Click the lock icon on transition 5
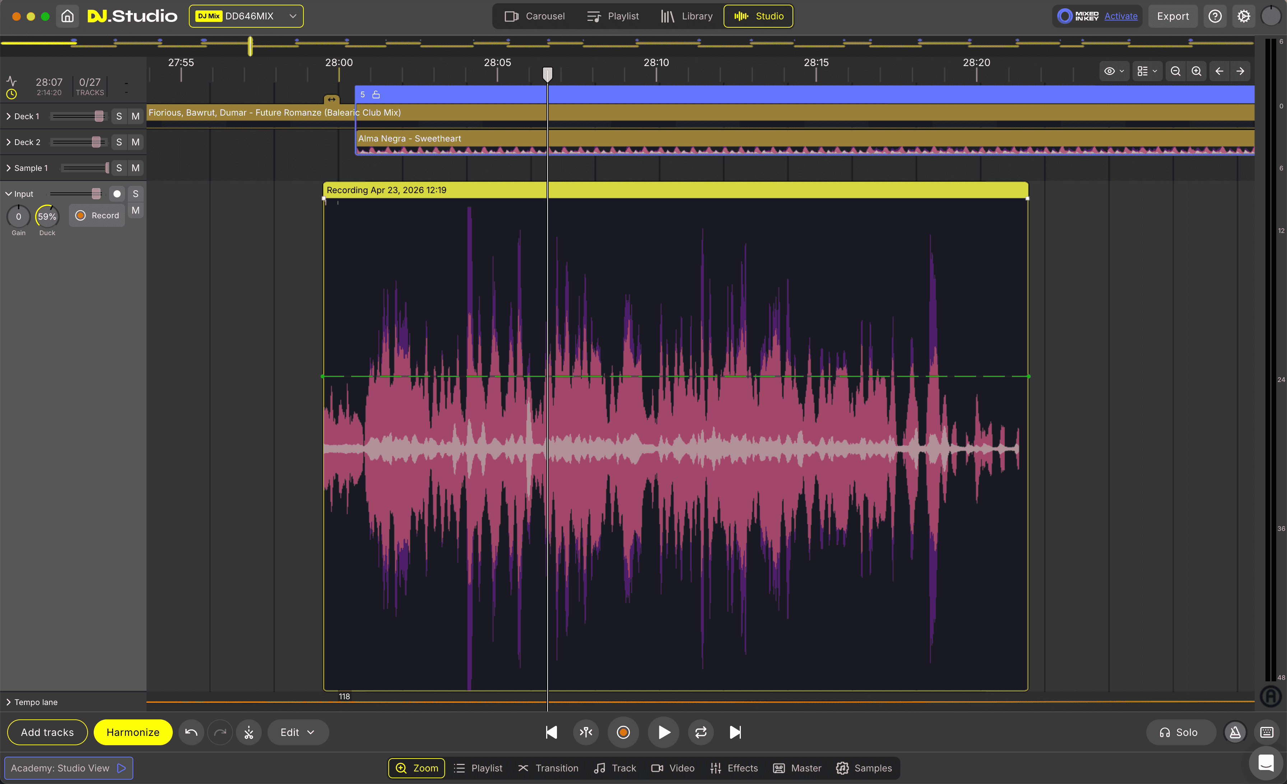This screenshot has width=1287, height=784. pyautogui.click(x=376, y=94)
